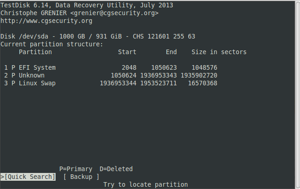Click the D=Deleted legend text
The height and width of the screenshot is (189, 300).
(x=116, y=169)
